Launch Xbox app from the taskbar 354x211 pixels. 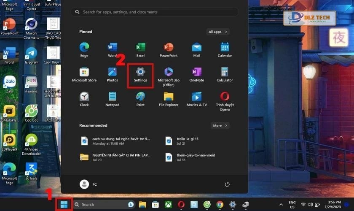168,205
